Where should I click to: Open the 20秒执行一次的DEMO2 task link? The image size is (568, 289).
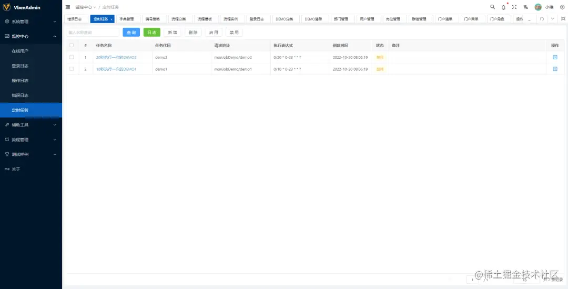click(x=116, y=58)
